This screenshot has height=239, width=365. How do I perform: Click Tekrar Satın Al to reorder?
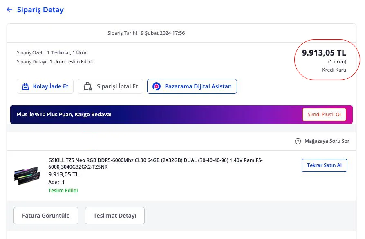coord(324,165)
